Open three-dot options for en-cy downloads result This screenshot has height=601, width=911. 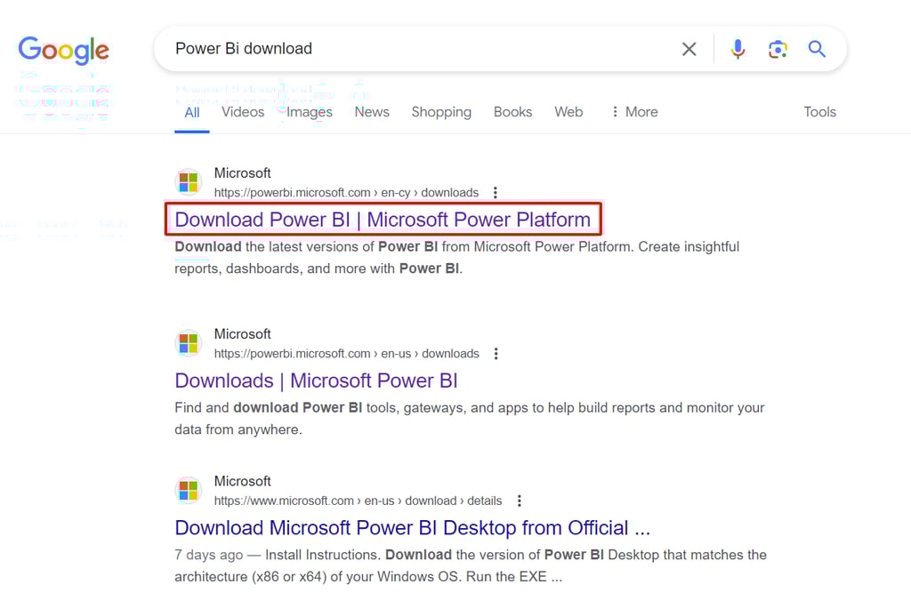pos(496,193)
